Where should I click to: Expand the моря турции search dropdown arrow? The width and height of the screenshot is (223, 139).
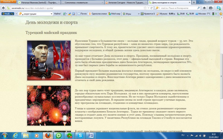click(52, 14)
